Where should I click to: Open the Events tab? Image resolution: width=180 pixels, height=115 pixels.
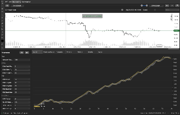[90, 52]
